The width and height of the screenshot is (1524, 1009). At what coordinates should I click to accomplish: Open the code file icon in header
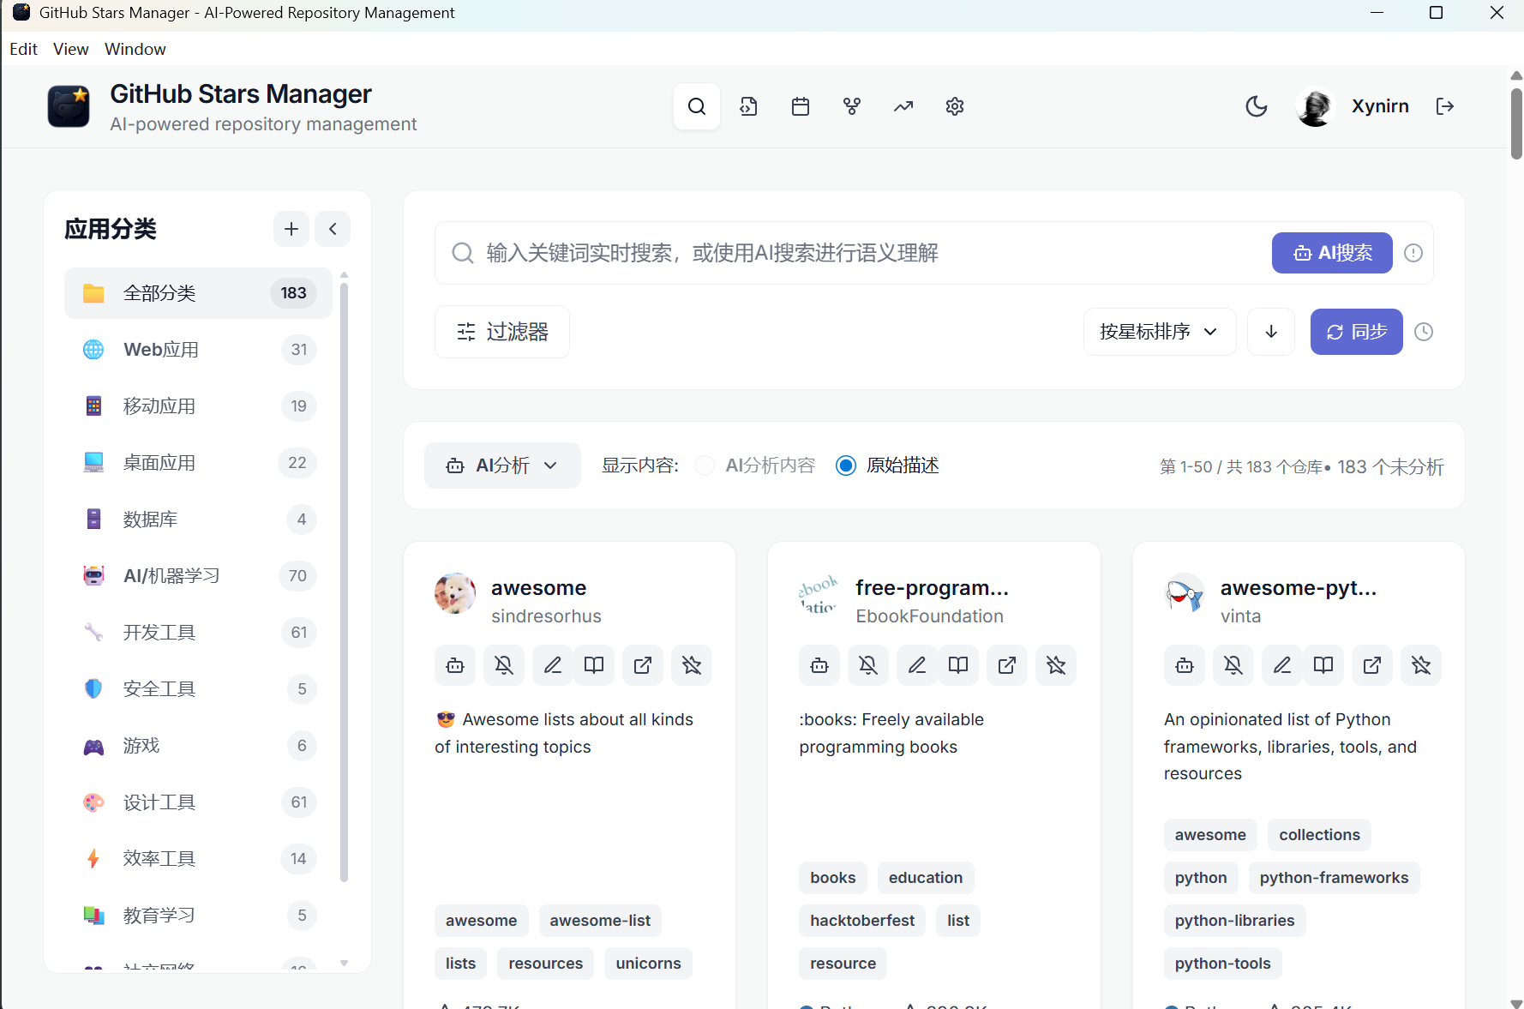tap(748, 106)
